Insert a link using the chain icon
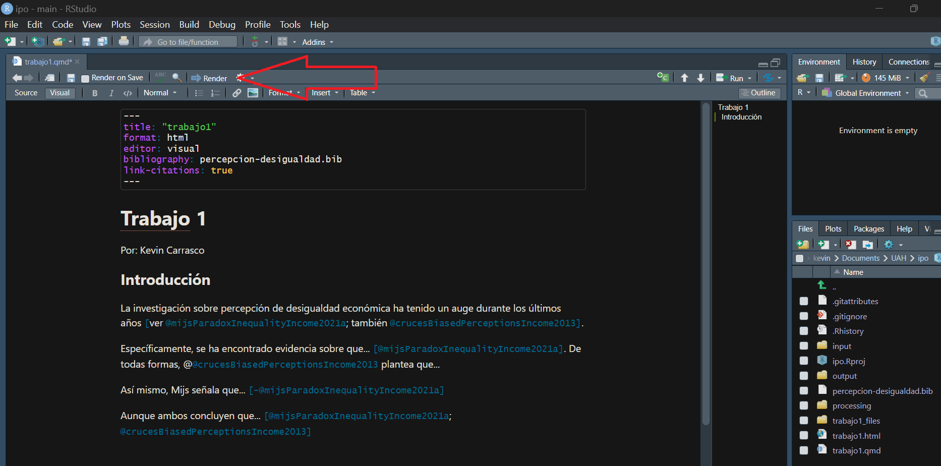Image resolution: width=941 pixels, height=466 pixels. (237, 93)
